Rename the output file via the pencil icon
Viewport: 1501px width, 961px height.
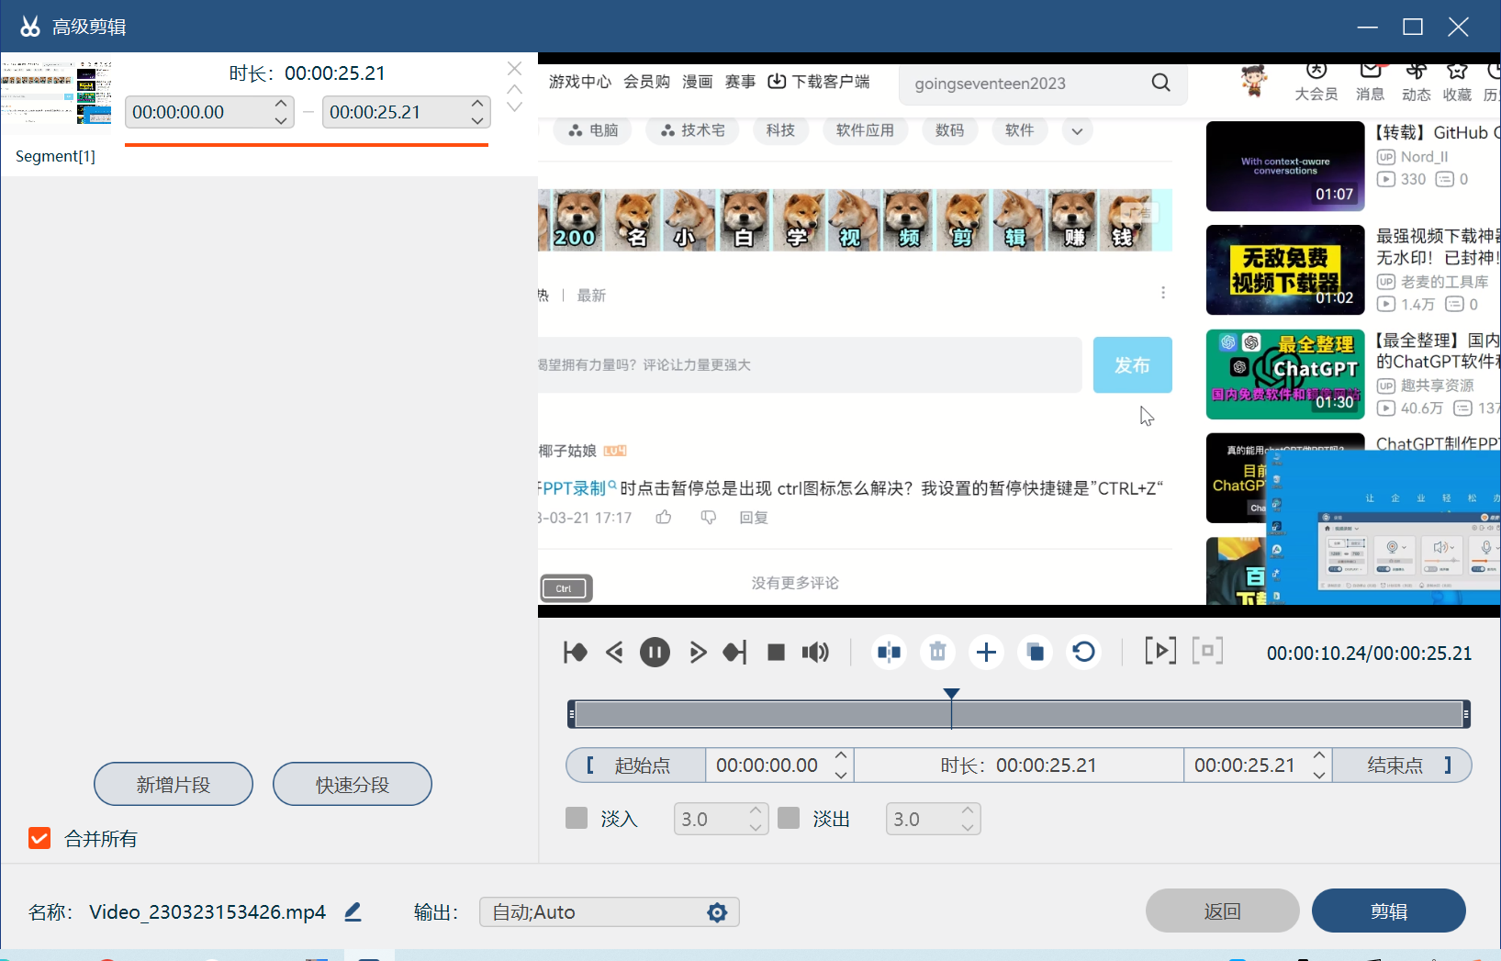[352, 911]
